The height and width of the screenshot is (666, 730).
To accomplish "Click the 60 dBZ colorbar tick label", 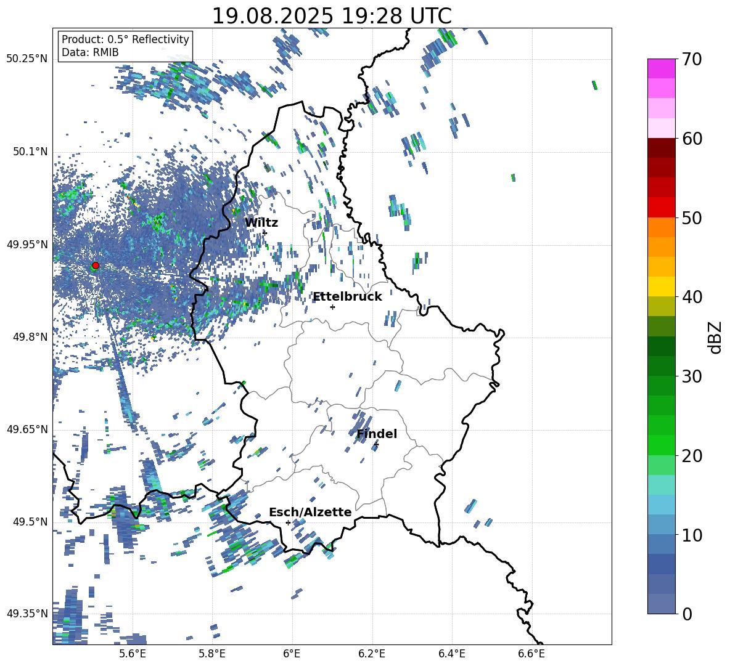I will coord(692,139).
